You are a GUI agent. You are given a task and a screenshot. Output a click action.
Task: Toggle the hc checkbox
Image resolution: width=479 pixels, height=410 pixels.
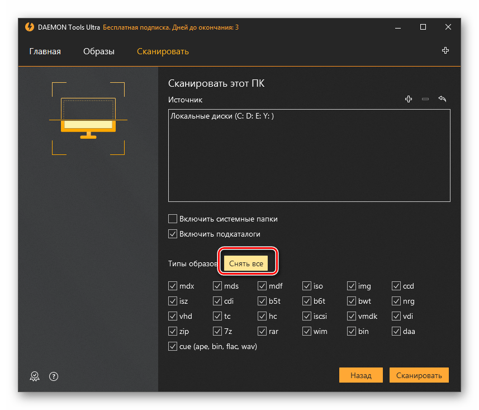[x=262, y=316]
